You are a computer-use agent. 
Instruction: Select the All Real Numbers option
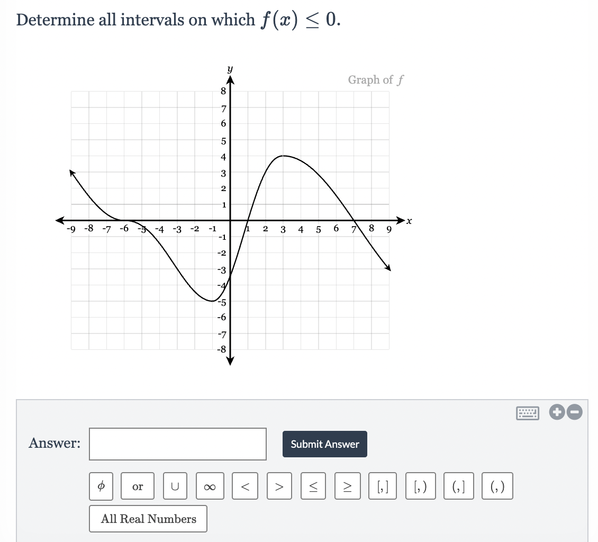tap(148, 519)
